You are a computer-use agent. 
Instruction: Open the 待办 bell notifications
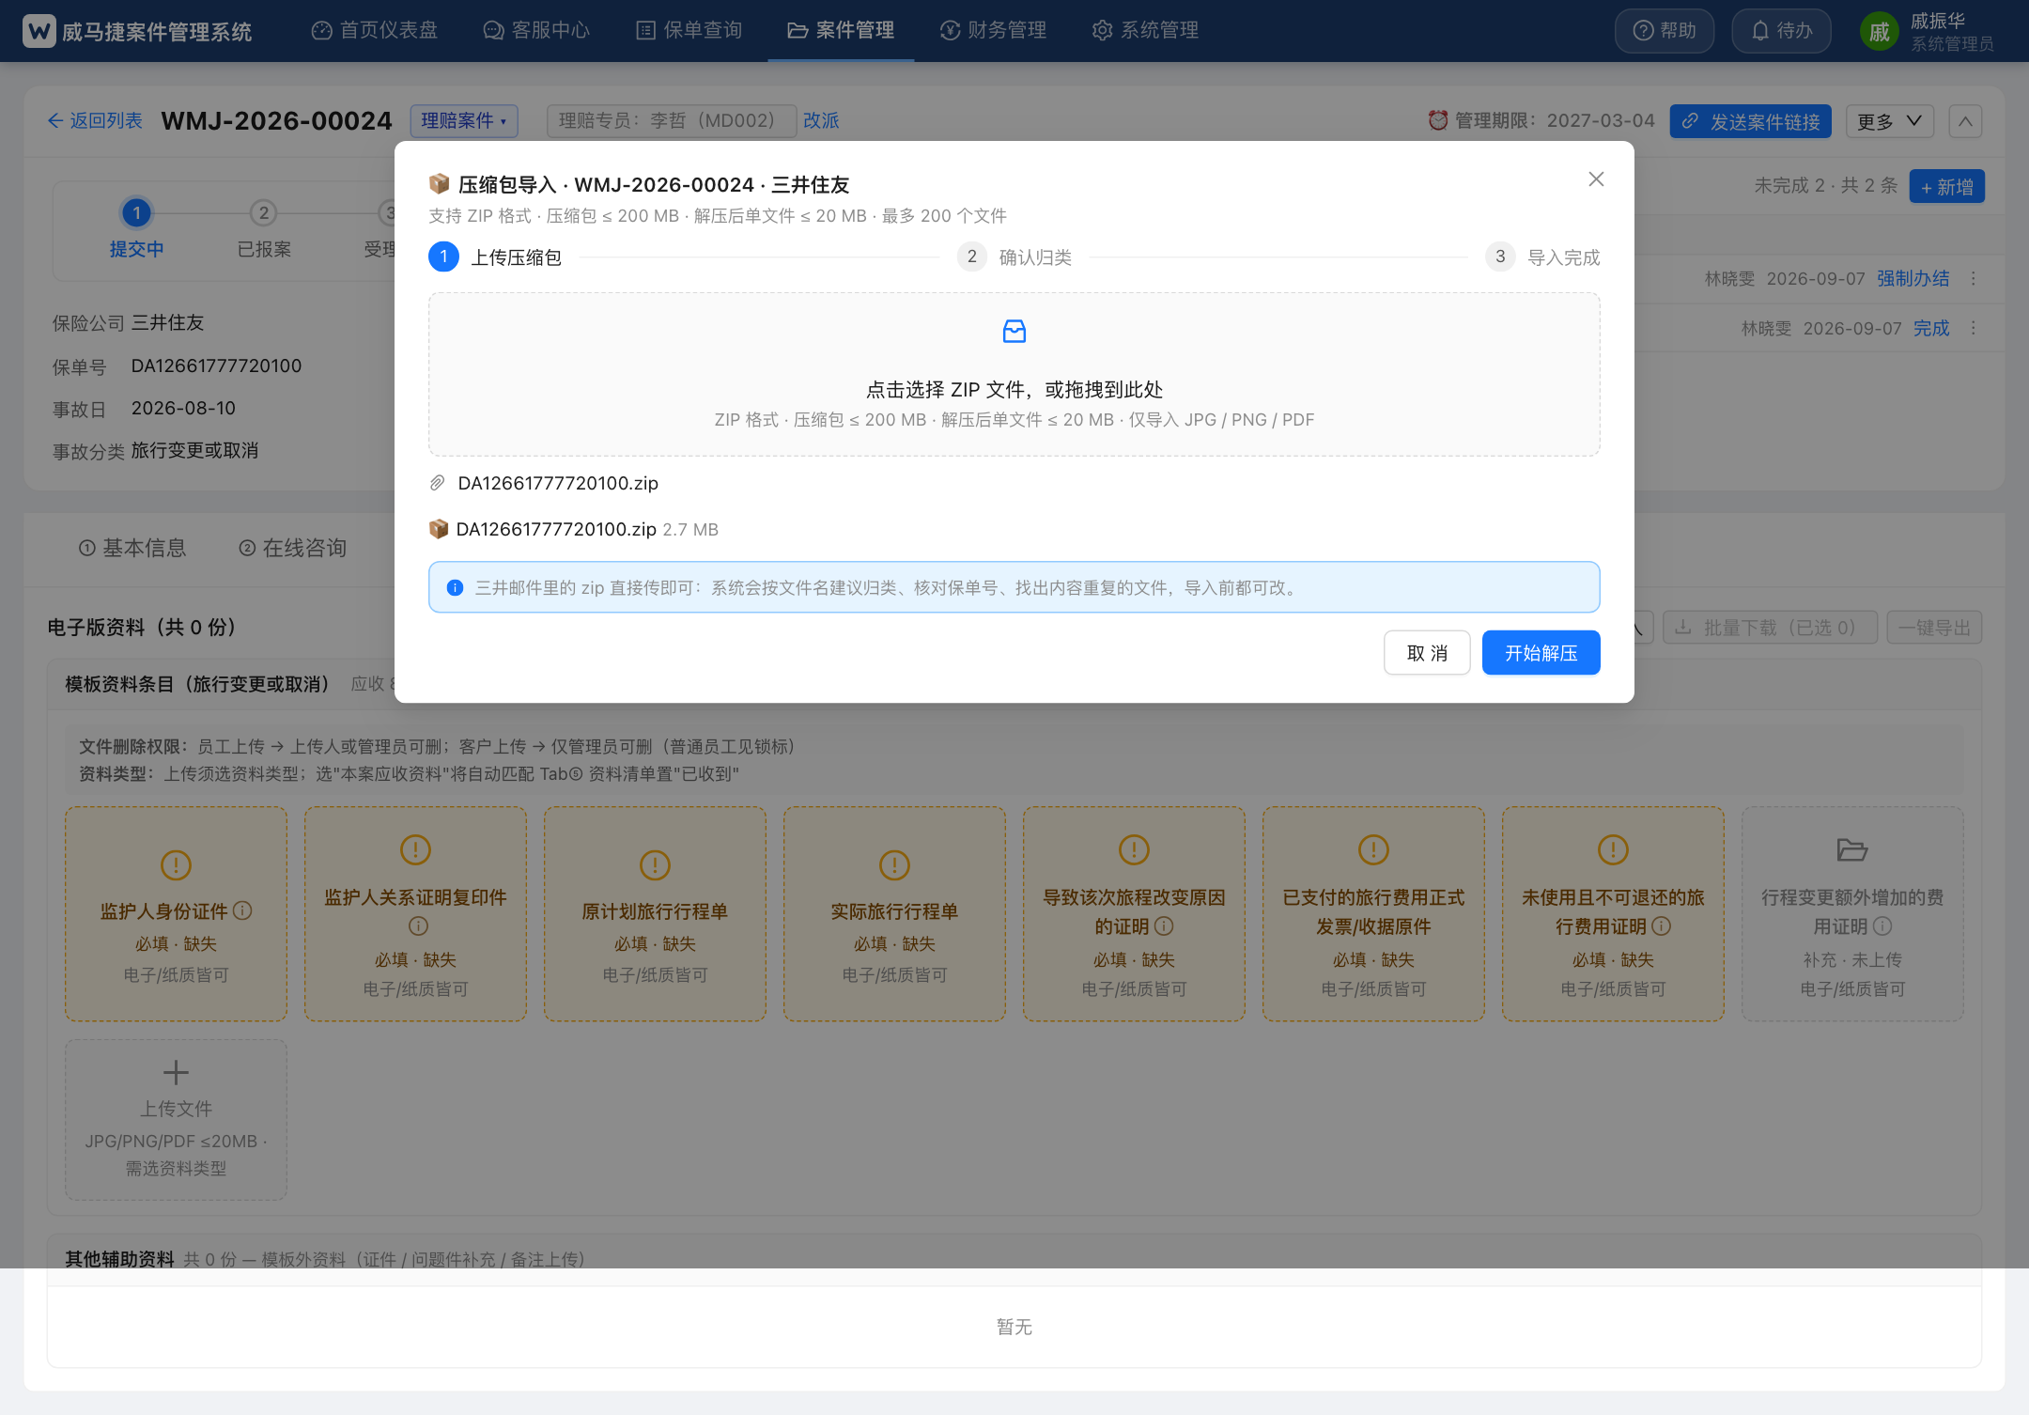pyautogui.click(x=1781, y=31)
